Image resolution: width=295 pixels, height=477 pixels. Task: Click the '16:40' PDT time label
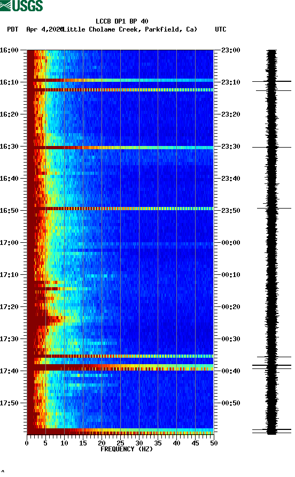coord(9,179)
